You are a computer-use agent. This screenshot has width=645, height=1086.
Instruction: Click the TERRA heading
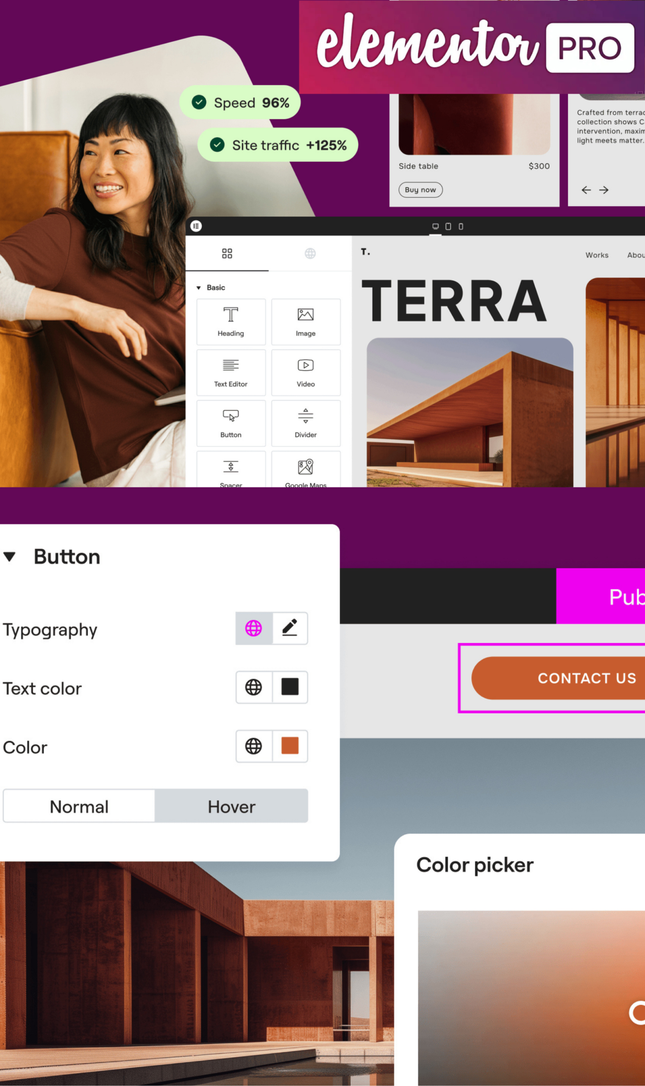tap(454, 301)
